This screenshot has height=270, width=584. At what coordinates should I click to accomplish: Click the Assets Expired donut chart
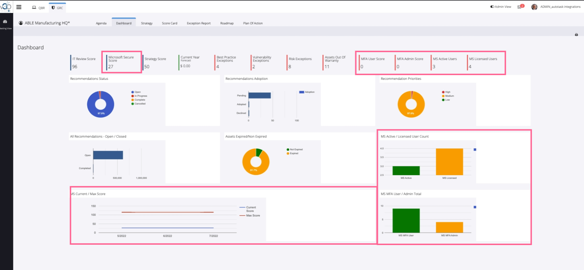(256, 162)
